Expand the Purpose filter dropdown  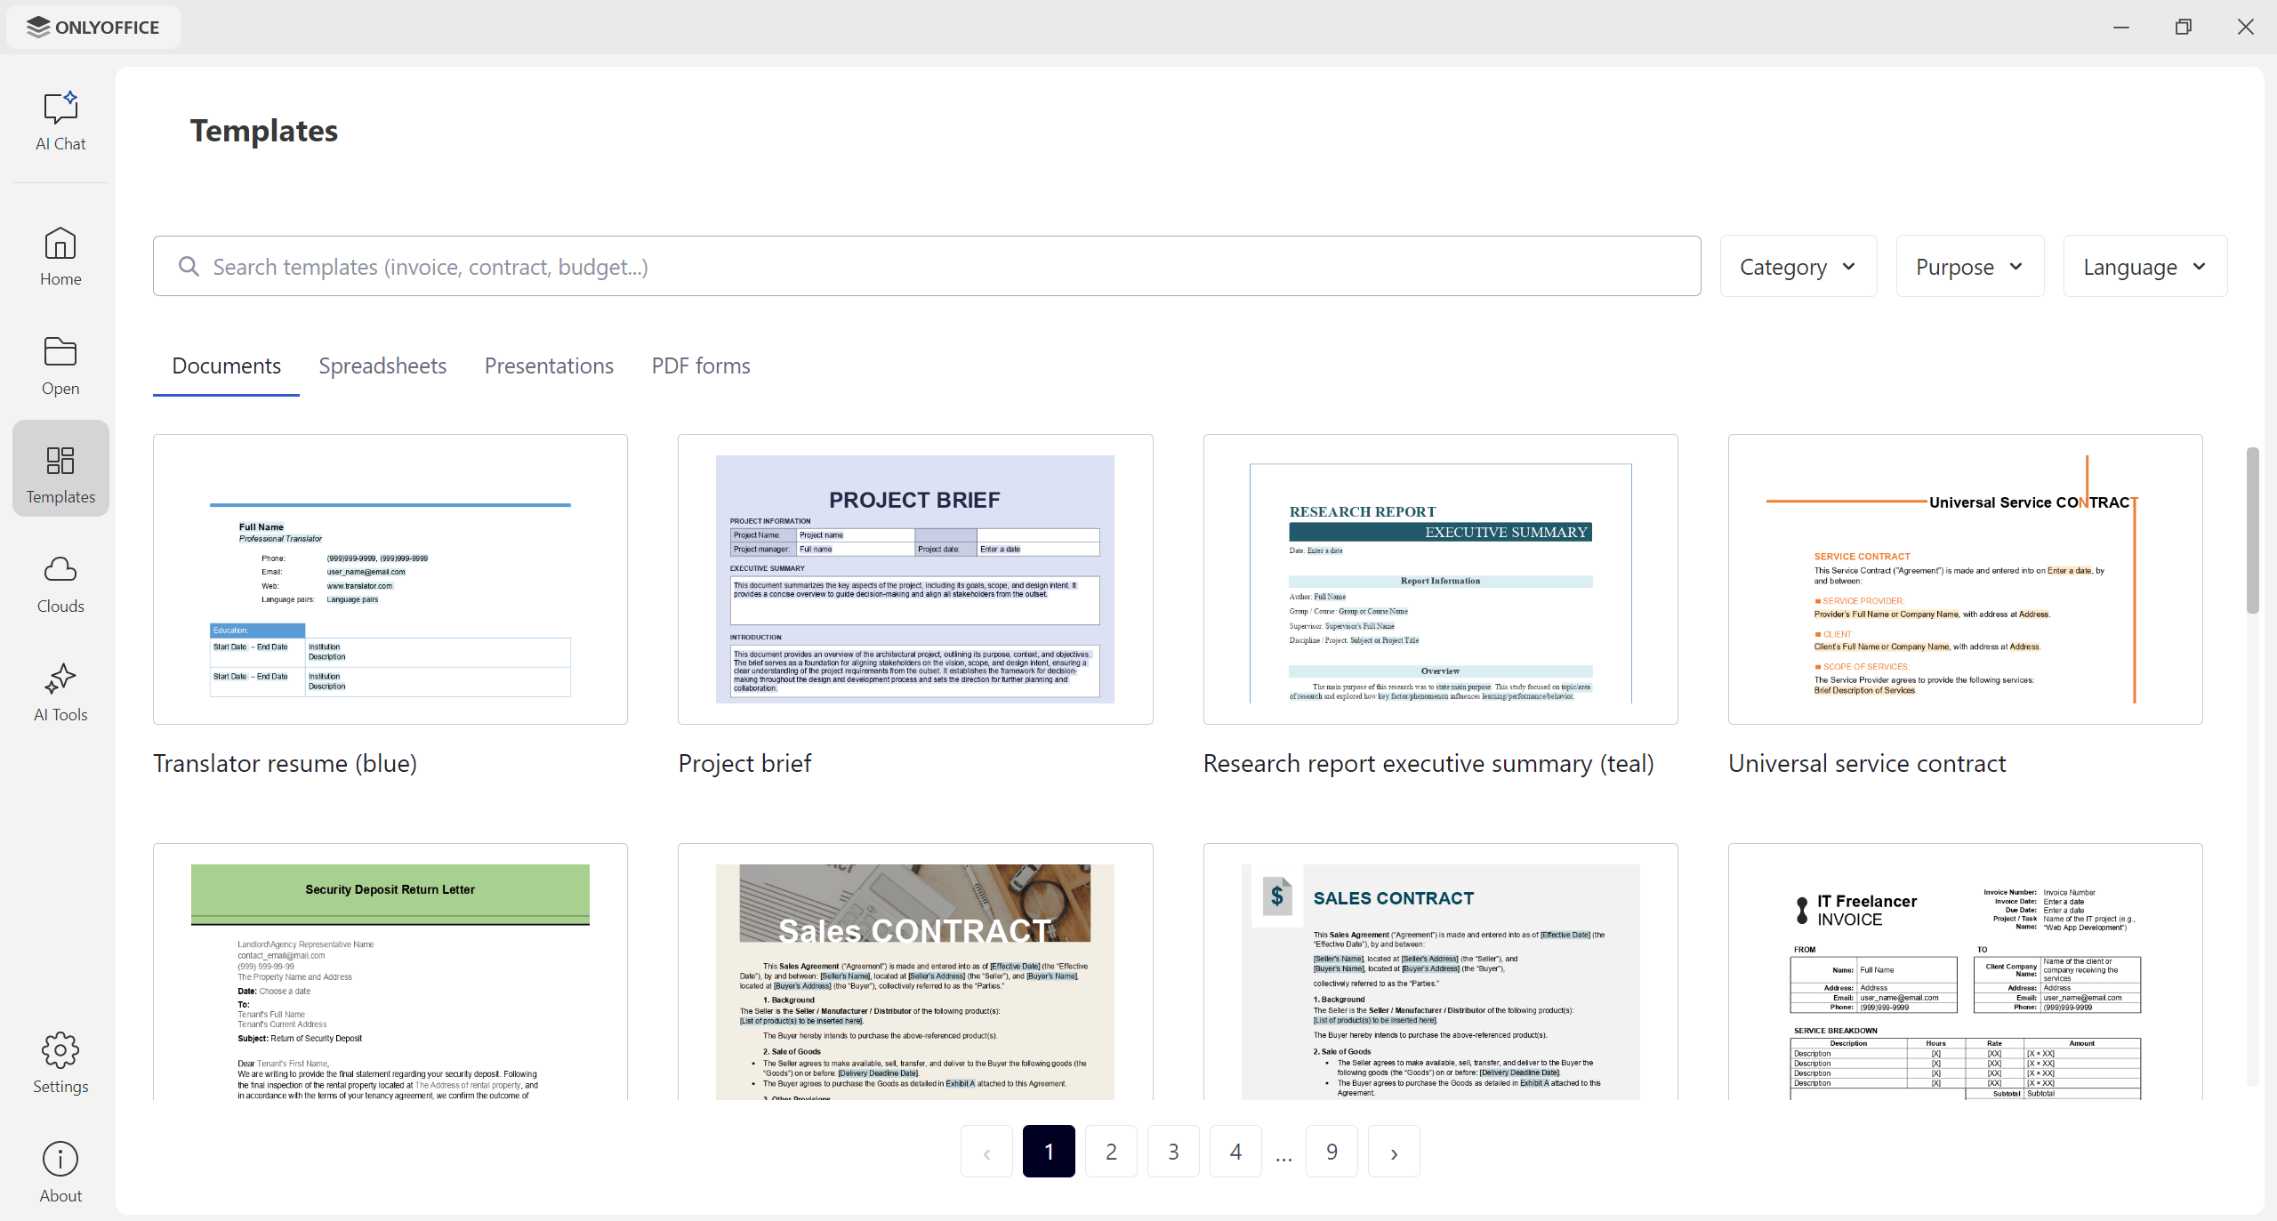[x=1969, y=266]
